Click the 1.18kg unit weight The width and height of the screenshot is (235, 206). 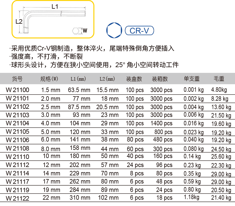(x=192, y=197)
